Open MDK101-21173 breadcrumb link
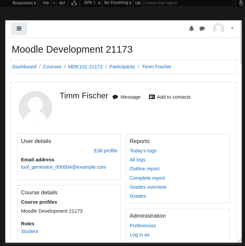Viewport: 245px width, 246px height. point(85,67)
